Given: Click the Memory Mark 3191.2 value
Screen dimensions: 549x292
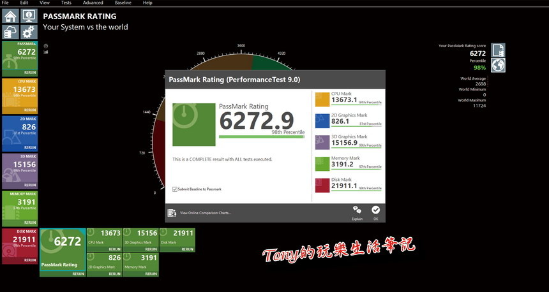Looking at the screenshot, I should pyautogui.click(x=342, y=164).
